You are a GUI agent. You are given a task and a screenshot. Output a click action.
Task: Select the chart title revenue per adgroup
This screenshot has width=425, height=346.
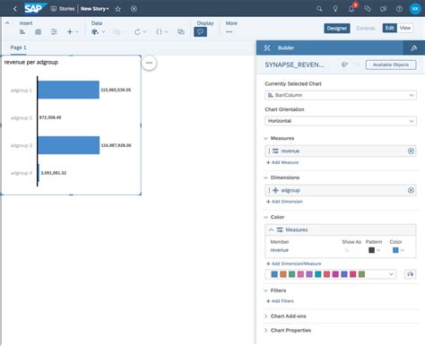point(31,62)
